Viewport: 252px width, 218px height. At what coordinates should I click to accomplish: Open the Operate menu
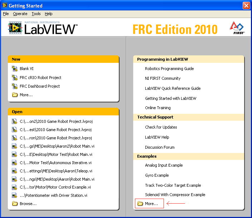pos(20,14)
